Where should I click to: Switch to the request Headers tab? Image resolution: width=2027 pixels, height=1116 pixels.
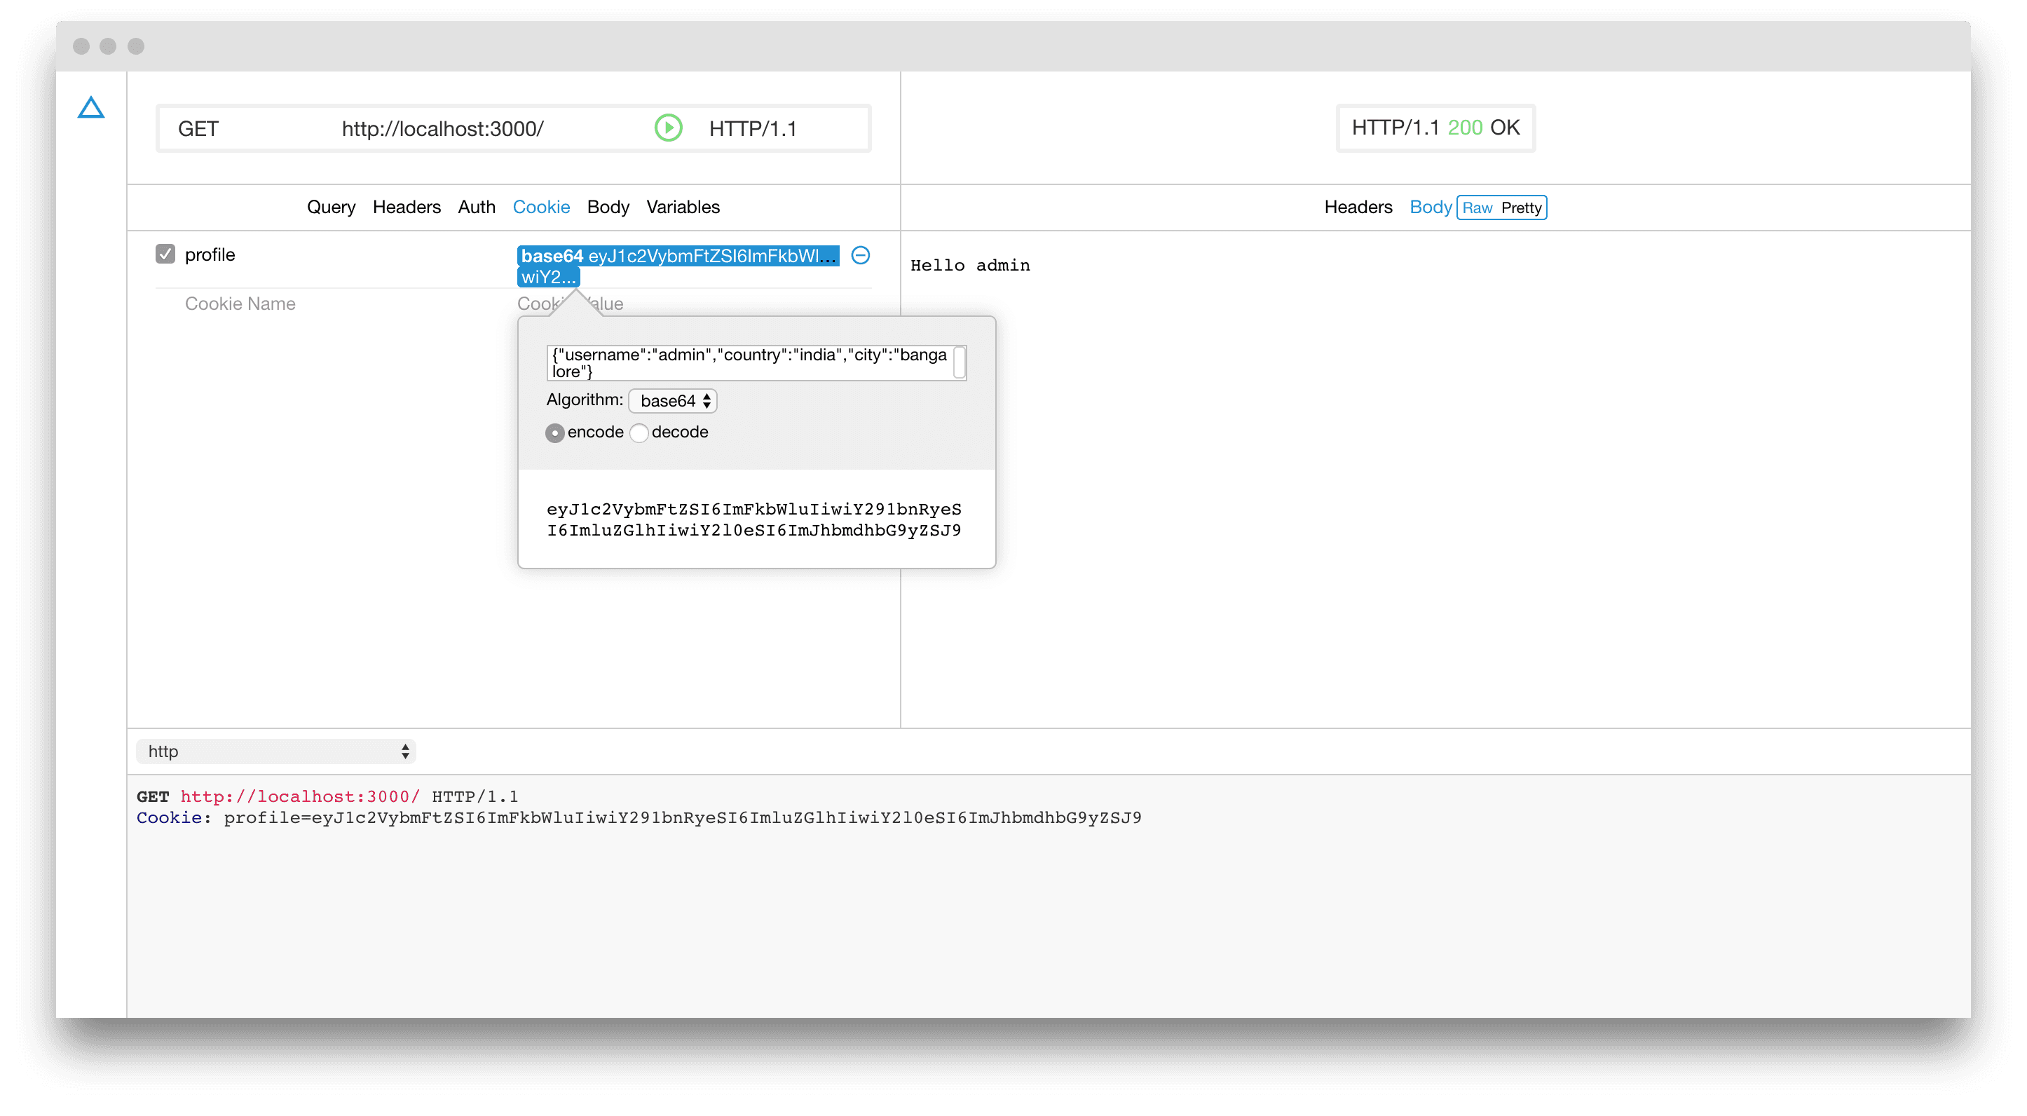[x=407, y=207]
